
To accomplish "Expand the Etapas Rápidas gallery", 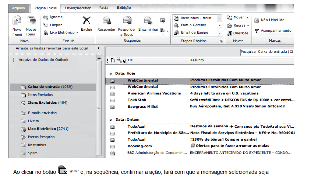I will 220,33.
